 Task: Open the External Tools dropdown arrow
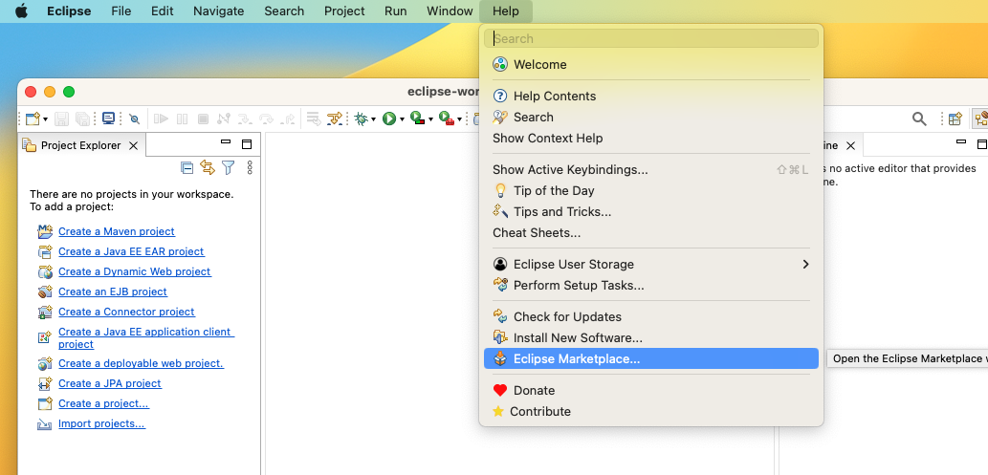[x=459, y=119]
